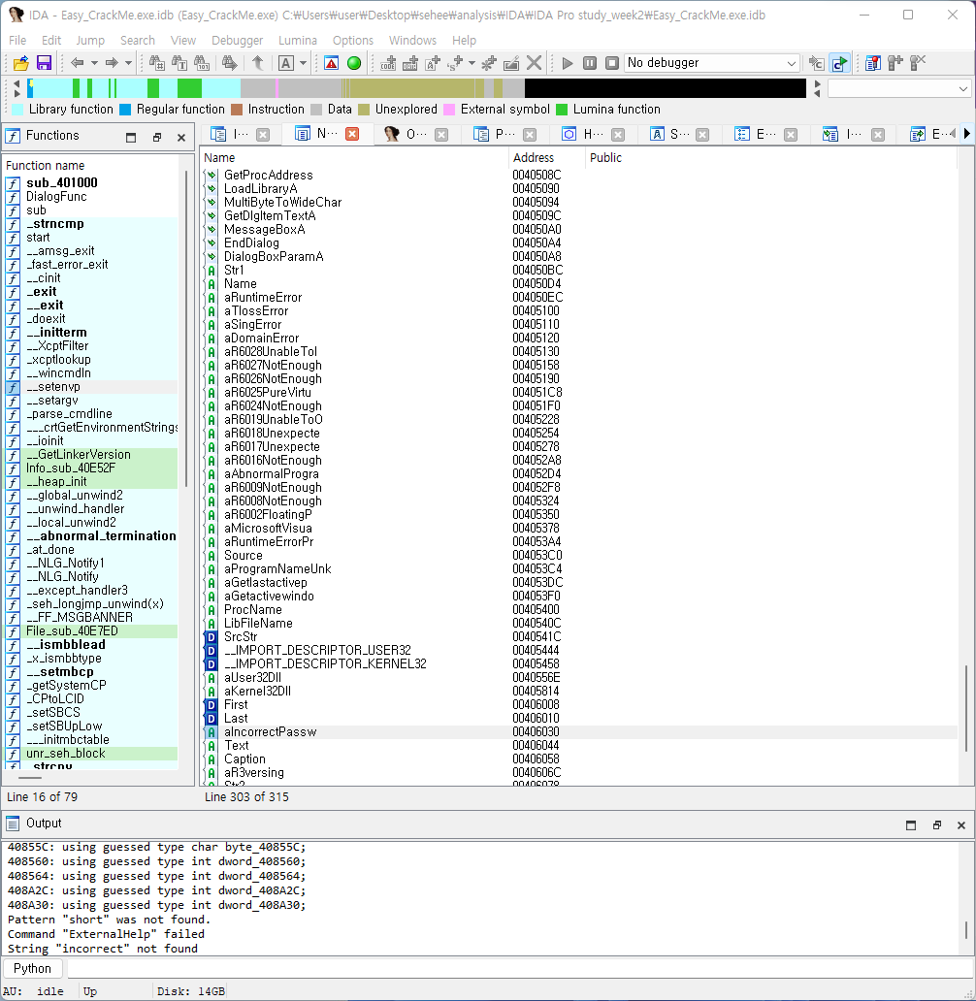Float the Functions panel with restore icon
Screen dimensions: 976x1001
157,138
